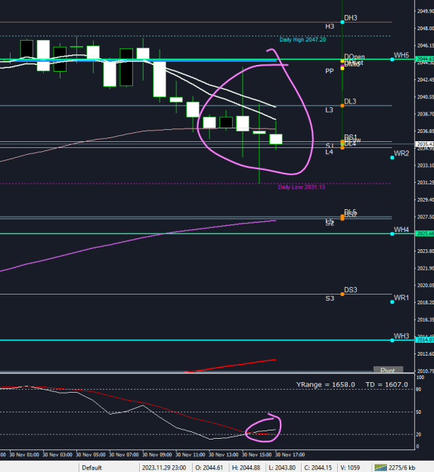The height and width of the screenshot is (472, 434).
Task: Select the DH3 level label
Action: (351, 18)
